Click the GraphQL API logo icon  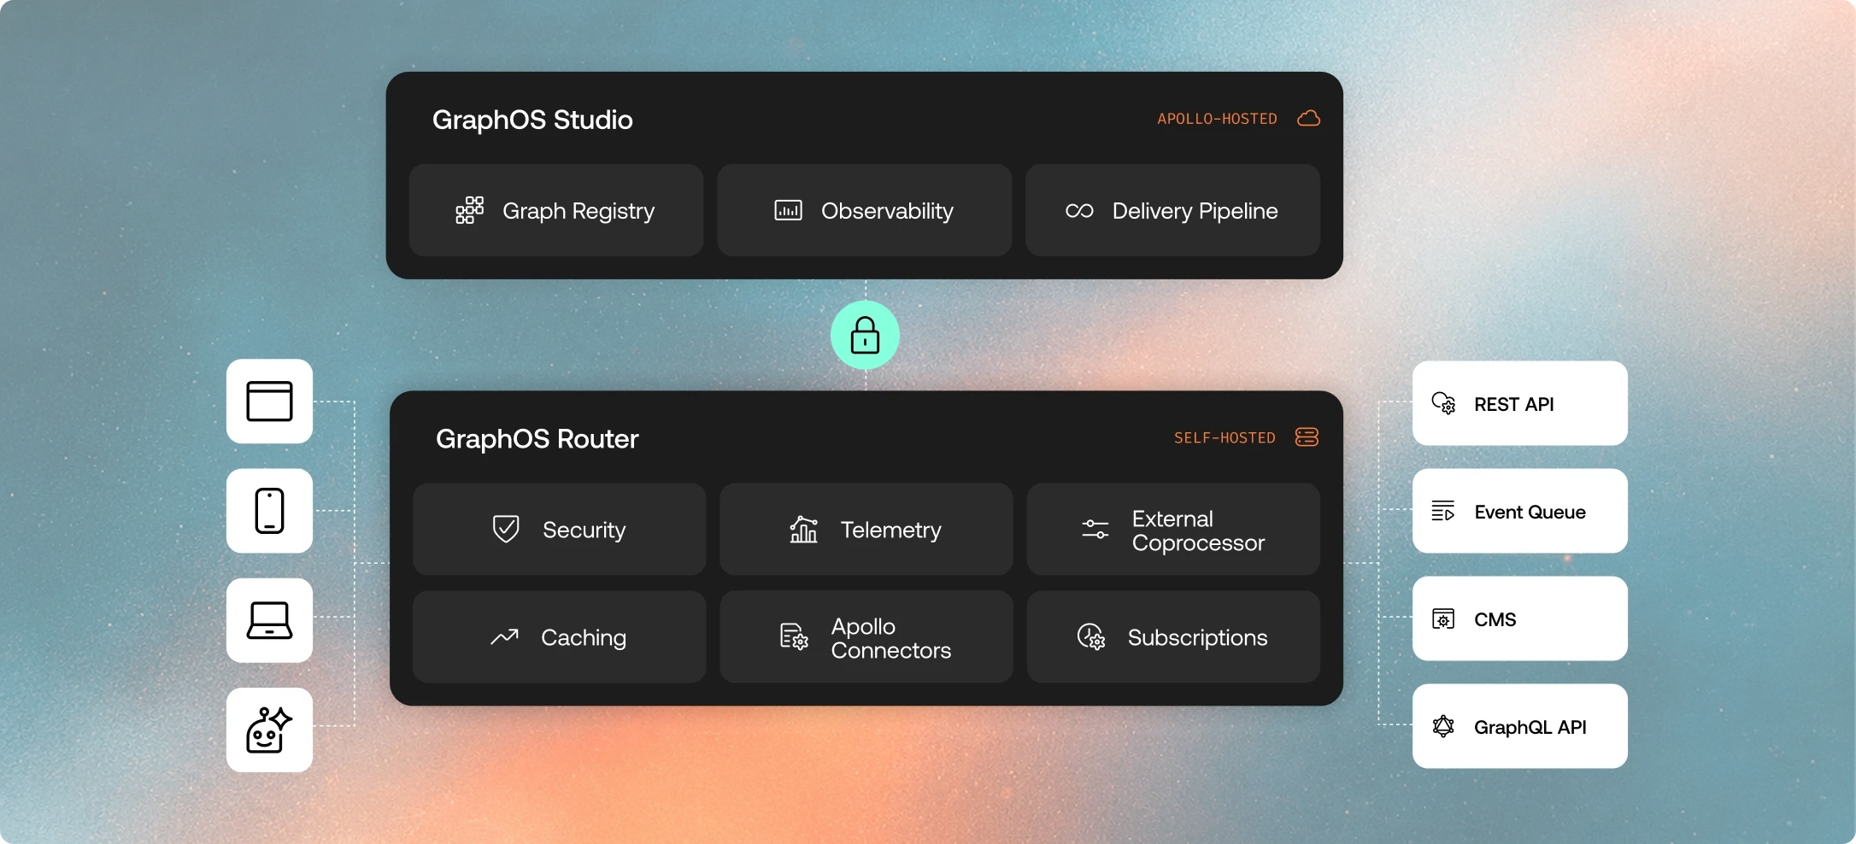click(1443, 726)
